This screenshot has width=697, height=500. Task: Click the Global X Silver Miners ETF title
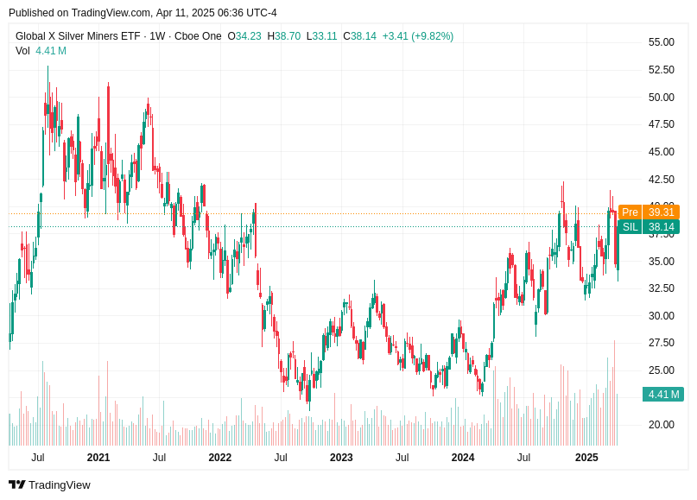(78, 36)
